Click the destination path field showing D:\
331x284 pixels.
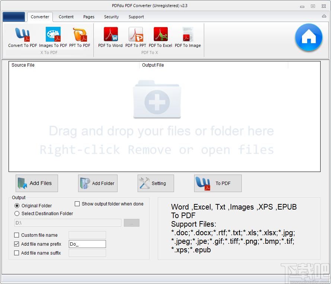click(68, 223)
